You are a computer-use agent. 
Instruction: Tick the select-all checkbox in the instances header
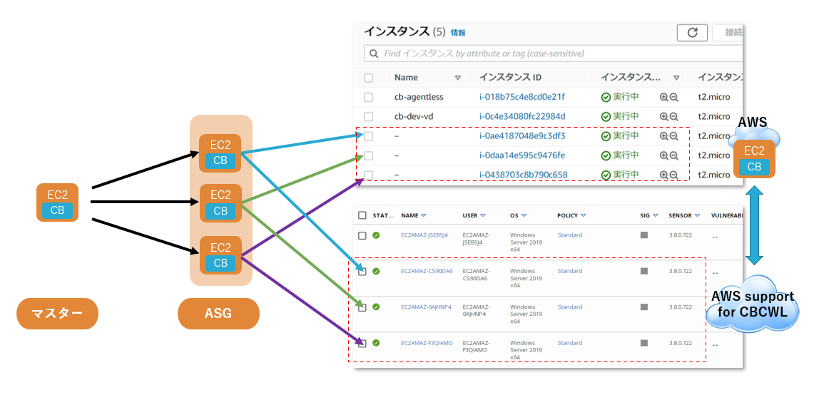tap(369, 78)
